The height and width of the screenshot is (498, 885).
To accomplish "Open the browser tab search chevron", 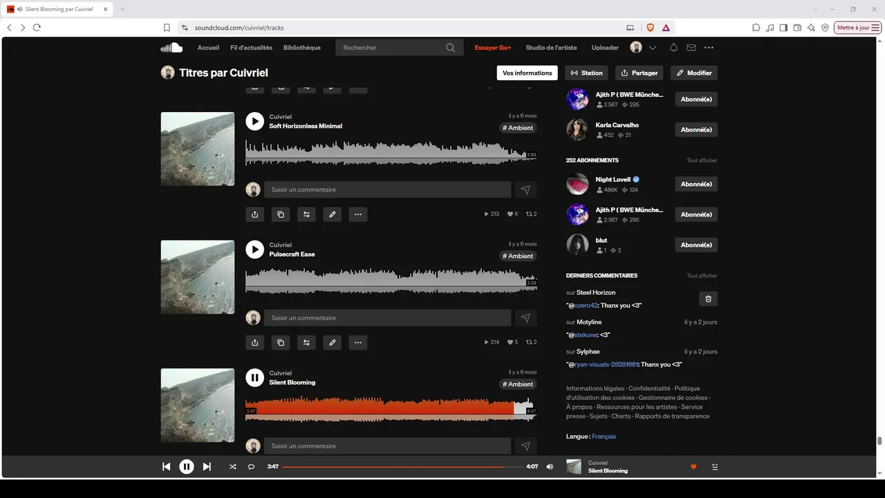I will click(x=816, y=9).
